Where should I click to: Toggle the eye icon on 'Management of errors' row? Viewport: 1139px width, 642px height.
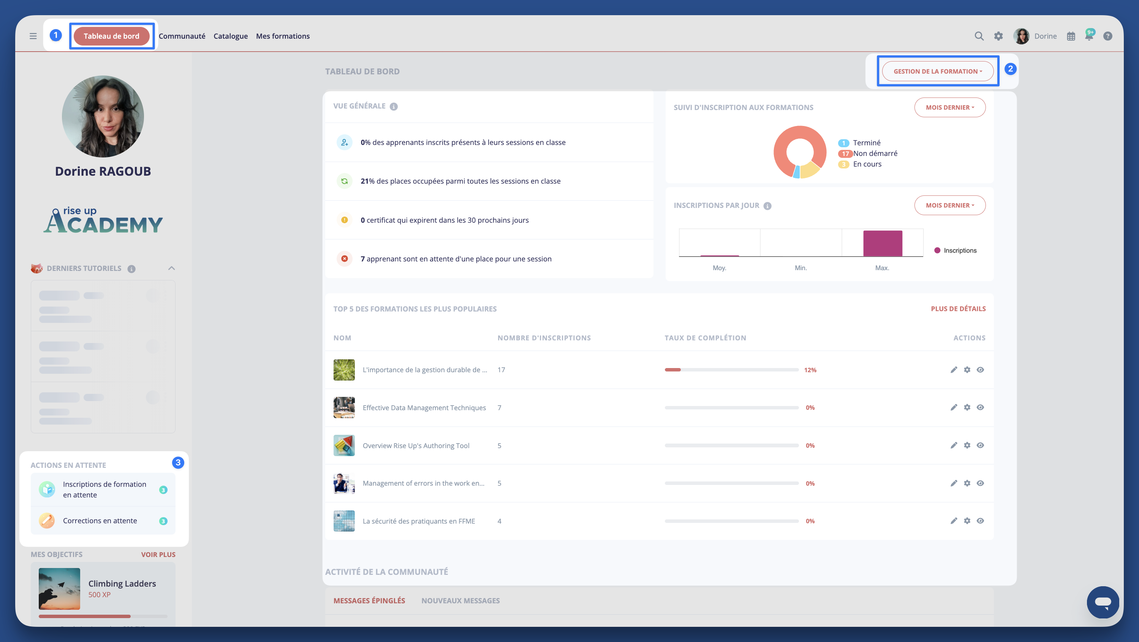981,483
